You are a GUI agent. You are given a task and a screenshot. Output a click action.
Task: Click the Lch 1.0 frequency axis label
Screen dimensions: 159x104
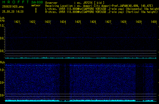click(x=2, y=26)
